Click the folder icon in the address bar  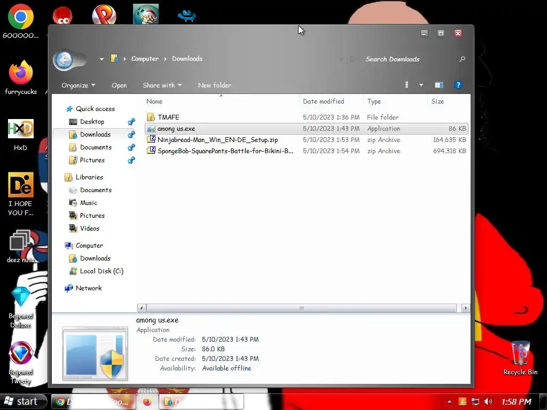tap(114, 59)
